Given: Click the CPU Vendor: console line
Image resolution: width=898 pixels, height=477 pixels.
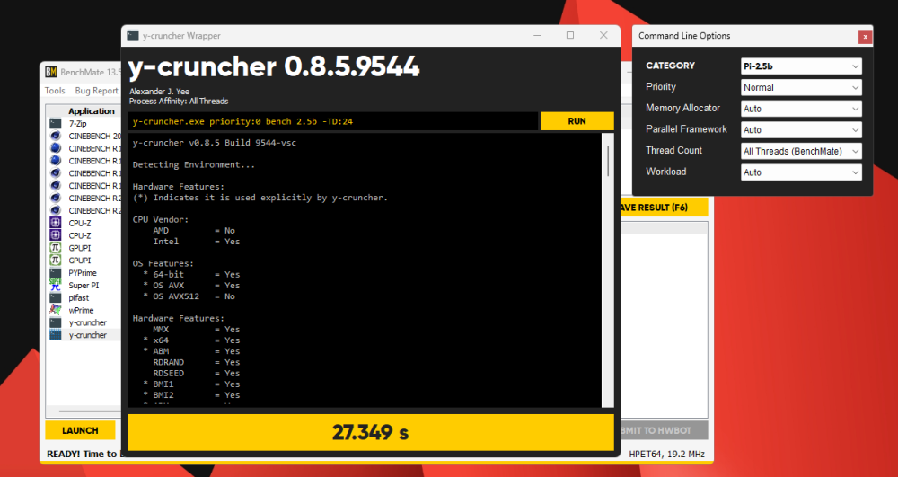Looking at the screenshot, I should coord(161,219).
